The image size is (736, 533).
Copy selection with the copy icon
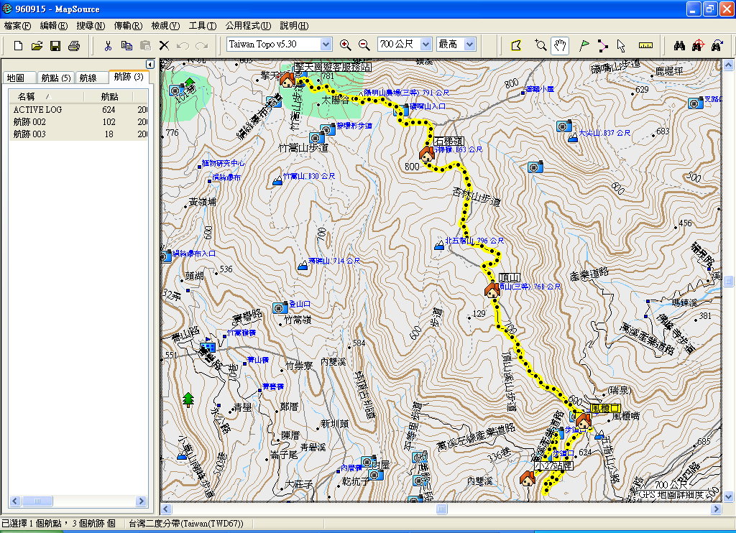pyautogui.click(x=126, y=45)
